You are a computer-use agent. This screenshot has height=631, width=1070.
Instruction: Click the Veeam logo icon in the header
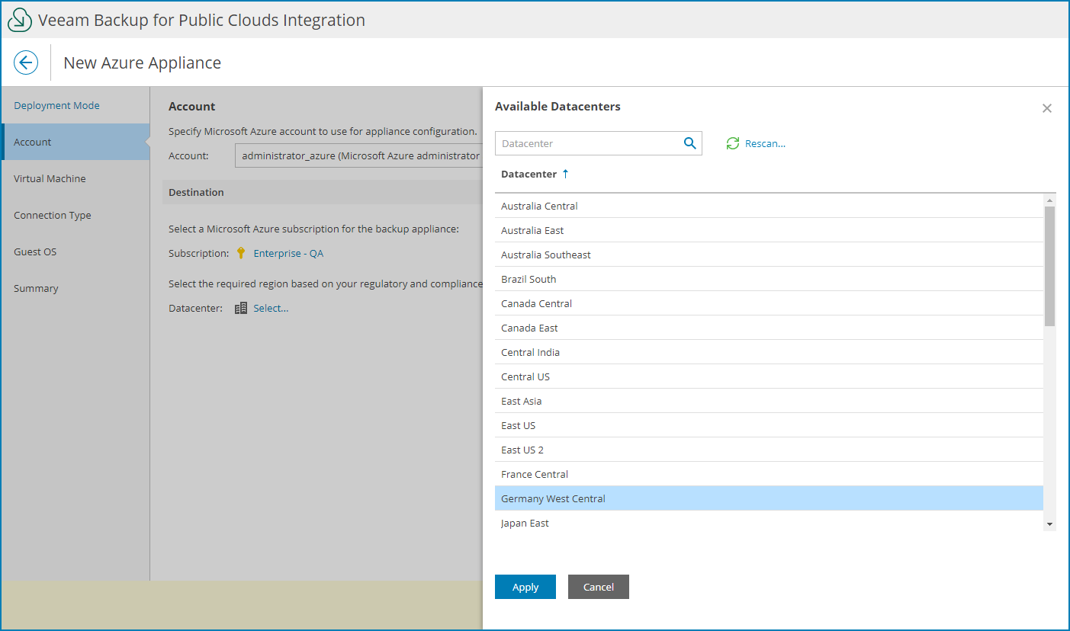tap(19, 19)
